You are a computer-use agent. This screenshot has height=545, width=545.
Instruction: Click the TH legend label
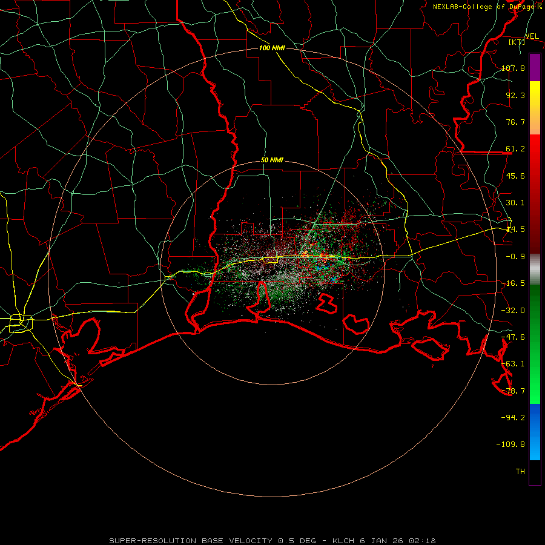click(x=520, y=472)
